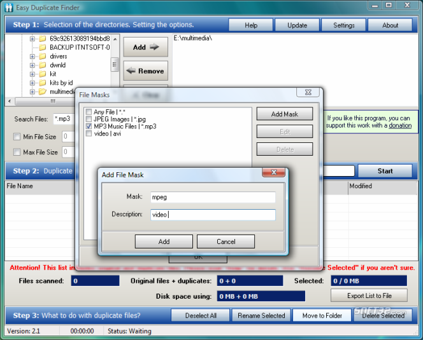Click the Status: Waiting status bar text
Image resolution: width=423 pixels, height=340 pixels.
(129, 331)
